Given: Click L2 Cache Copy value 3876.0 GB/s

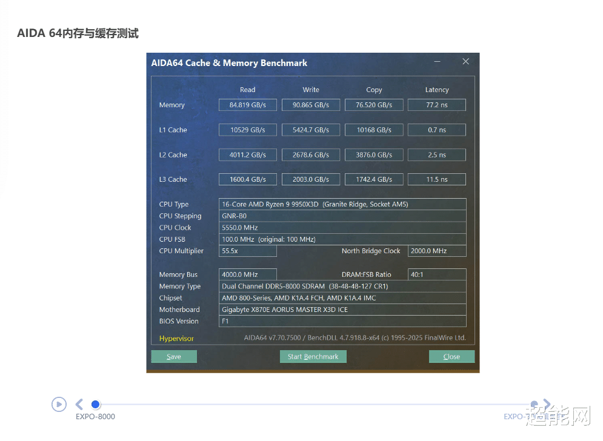Looking at the screenshot, I should click(x=374, y=155).
